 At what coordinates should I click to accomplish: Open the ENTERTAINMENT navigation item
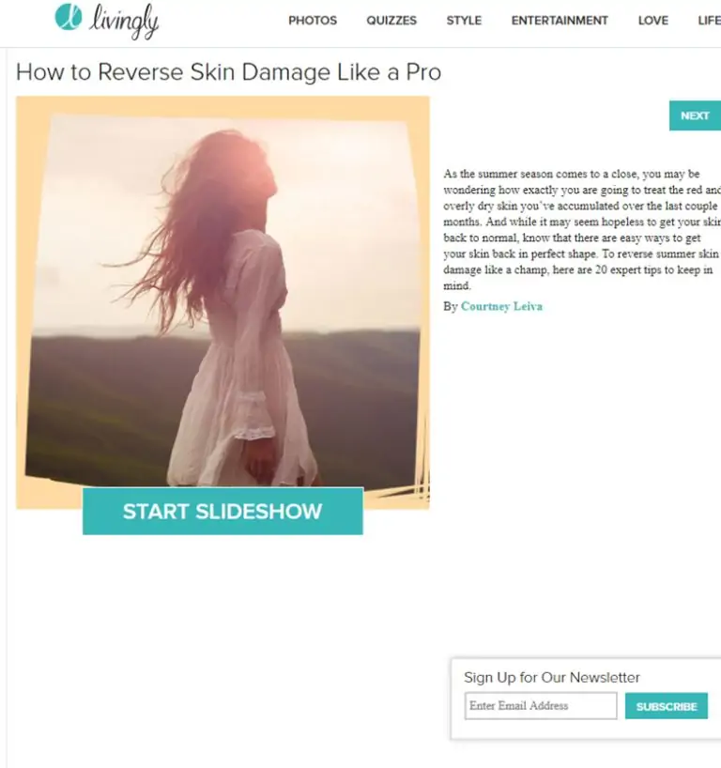point(560,21)
